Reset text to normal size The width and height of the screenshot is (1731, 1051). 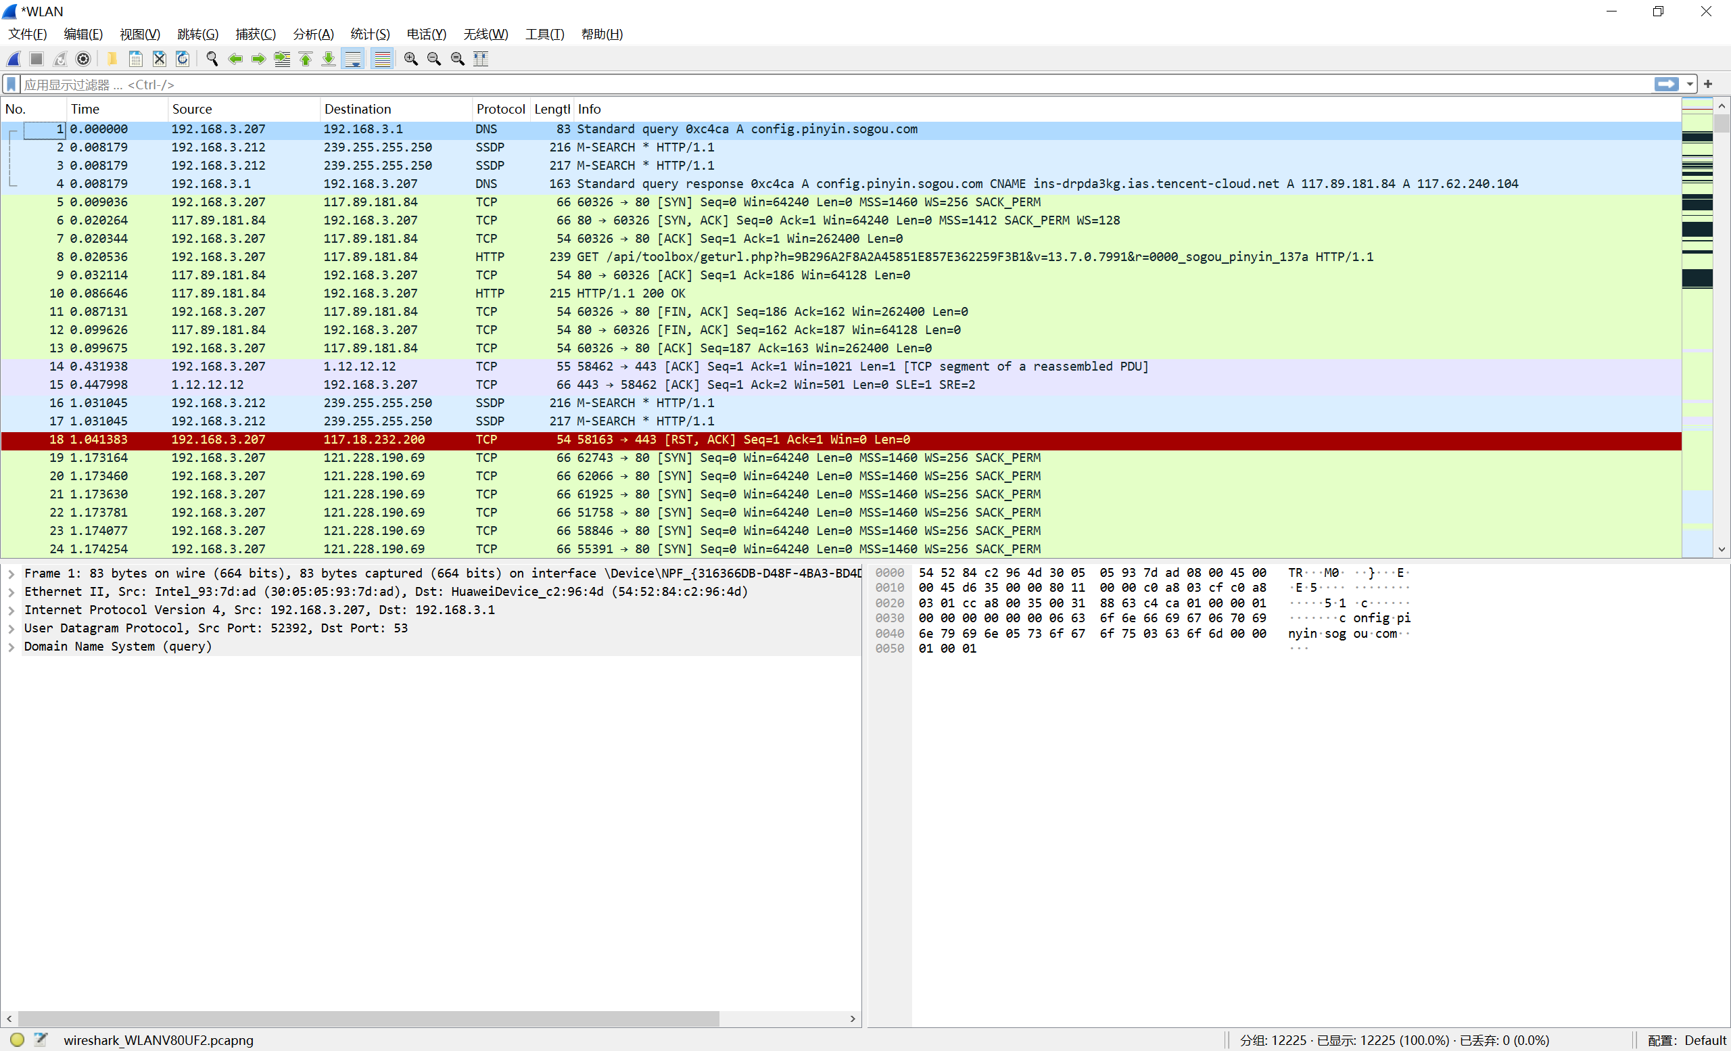pyautogui.click(x=457, y=59)
